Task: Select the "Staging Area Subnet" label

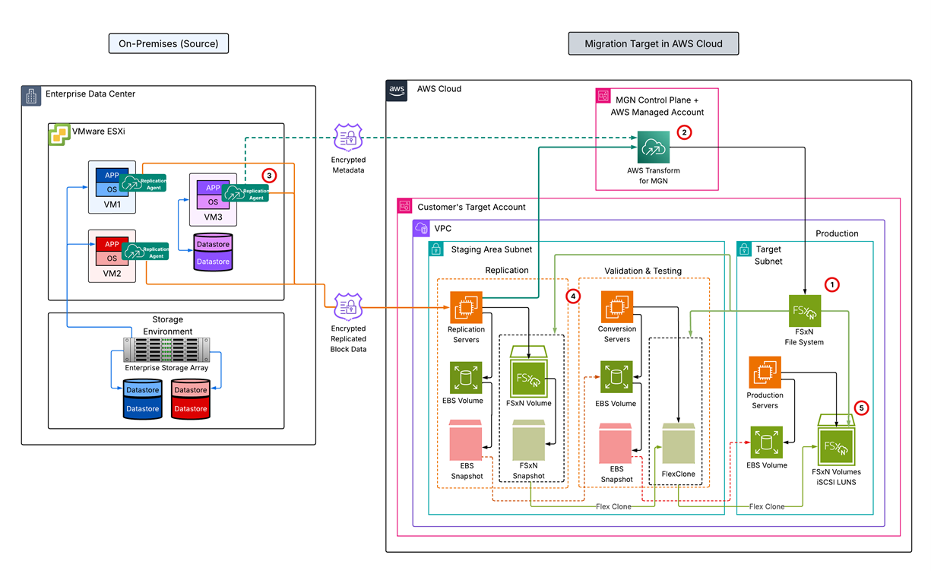Action: coord(492,249)
